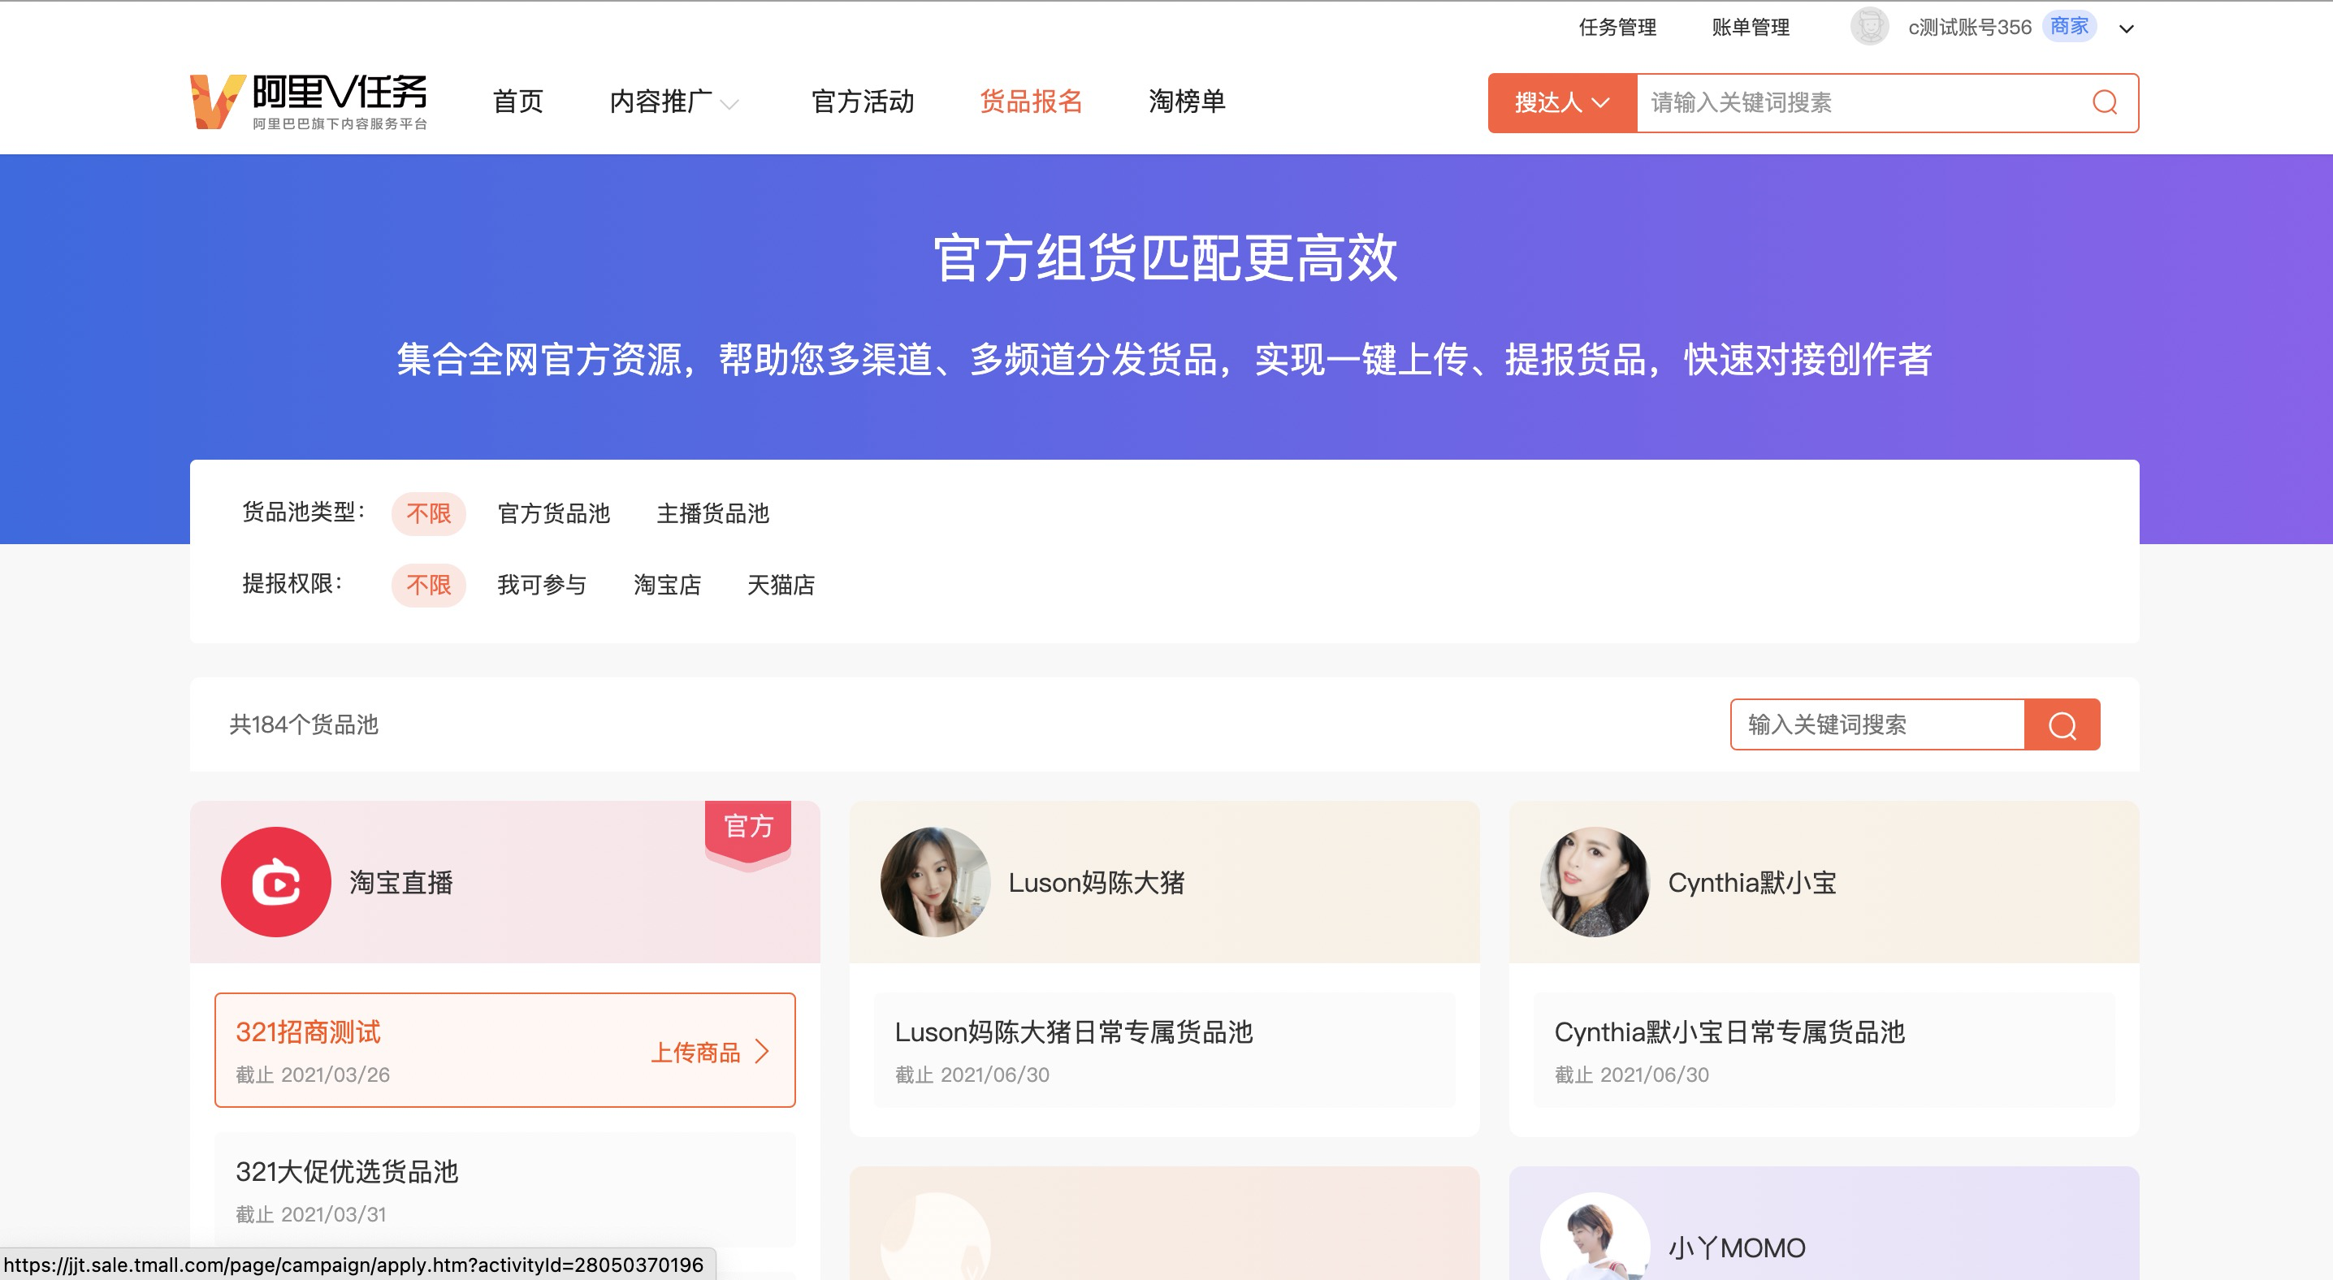The image size is (2333, 1280).
Task: Click 小丫MOMO card name
Action: coord(1736,1248)
